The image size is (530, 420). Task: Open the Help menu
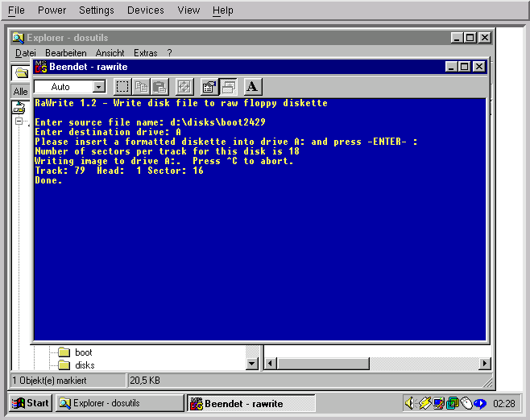click(223, 10)
